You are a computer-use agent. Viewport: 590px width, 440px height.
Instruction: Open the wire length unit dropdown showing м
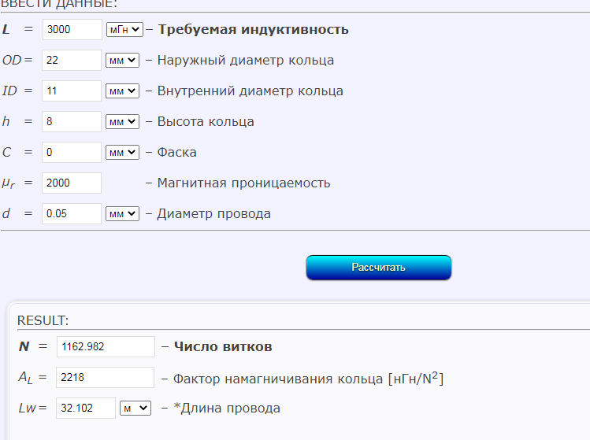pos(135,409)
